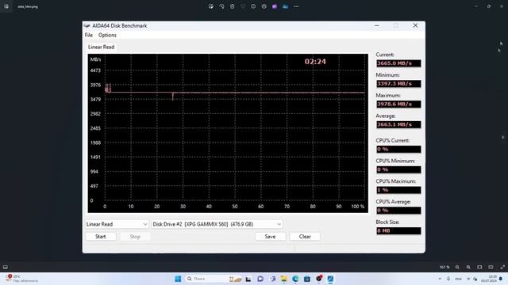Click the AIDA64 Disk Benchmark title bar icon
The image size is (508, 285).
pos(87,25)
